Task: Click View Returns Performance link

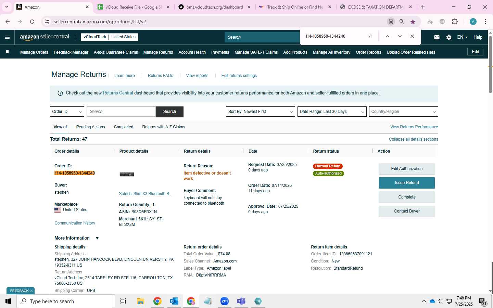Action: click(414, 127)
